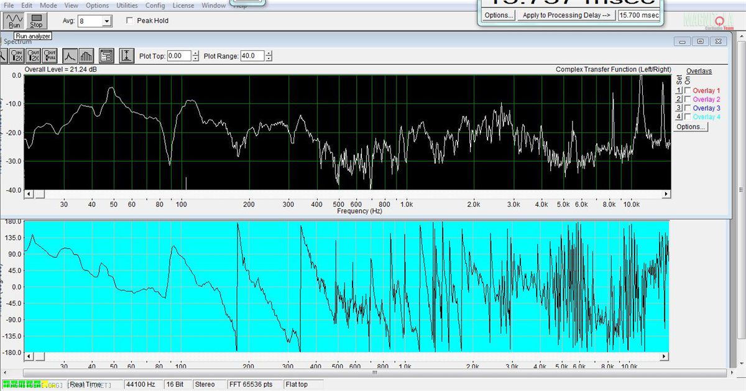The width and height of the screenshot is (746, 391).
Task: Click Apply to Processing Delay button
Action: 566,16
